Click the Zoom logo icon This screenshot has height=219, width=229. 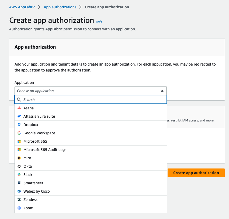(x=19, y=208)
